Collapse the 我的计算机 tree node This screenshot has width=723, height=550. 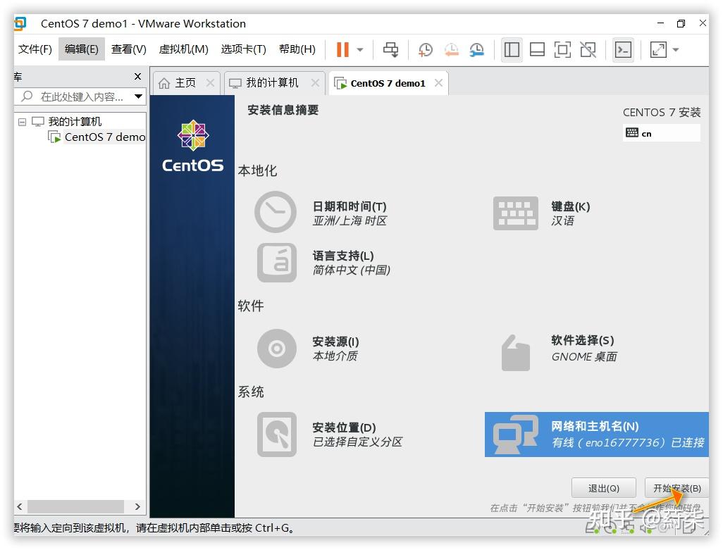tap(24, 120)
